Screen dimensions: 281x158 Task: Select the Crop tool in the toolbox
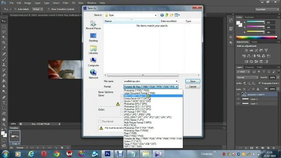pyautogui.click(x=4, y=43)
